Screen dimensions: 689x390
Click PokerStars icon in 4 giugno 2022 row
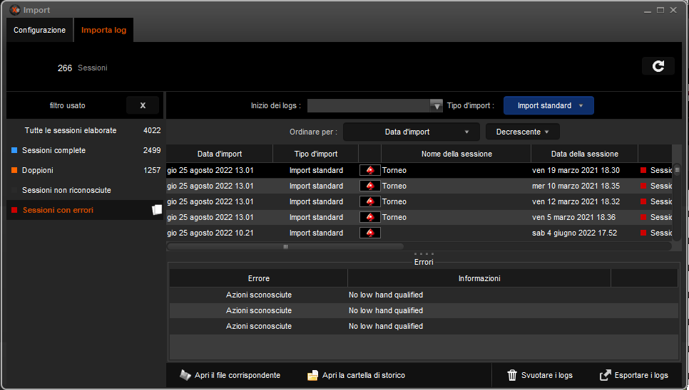click(370, 233)
